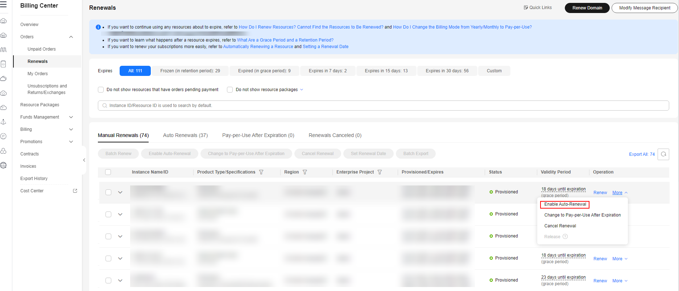Check the third table row checkbox
Image resolution: width=679 pixels, height=291 pixels.
pyautogui.click(x=108, y=236)
